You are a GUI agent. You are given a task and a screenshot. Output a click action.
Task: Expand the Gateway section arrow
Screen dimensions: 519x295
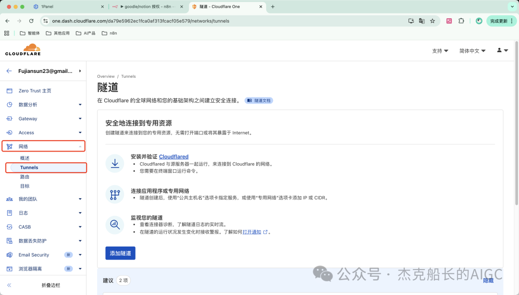(80, 118)
